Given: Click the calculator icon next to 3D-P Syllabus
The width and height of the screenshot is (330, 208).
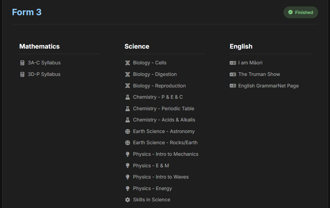Looking at the screenshot, I should 22,74.
